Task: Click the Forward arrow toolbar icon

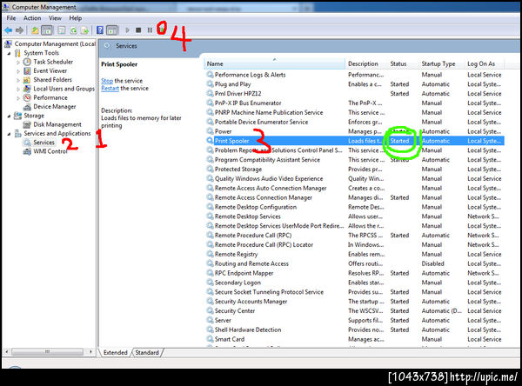Action: tap(20, 30)
